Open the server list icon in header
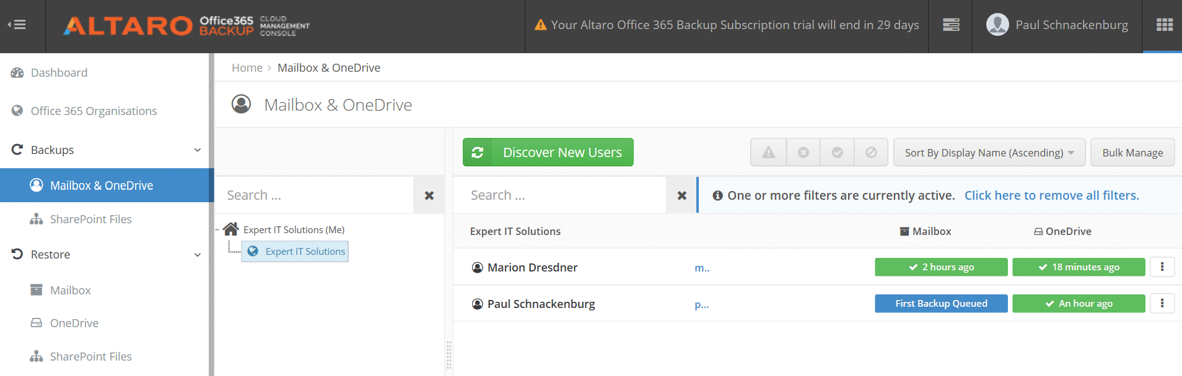The height and width of the screenshot is (376, 1182). pos(951,25)
